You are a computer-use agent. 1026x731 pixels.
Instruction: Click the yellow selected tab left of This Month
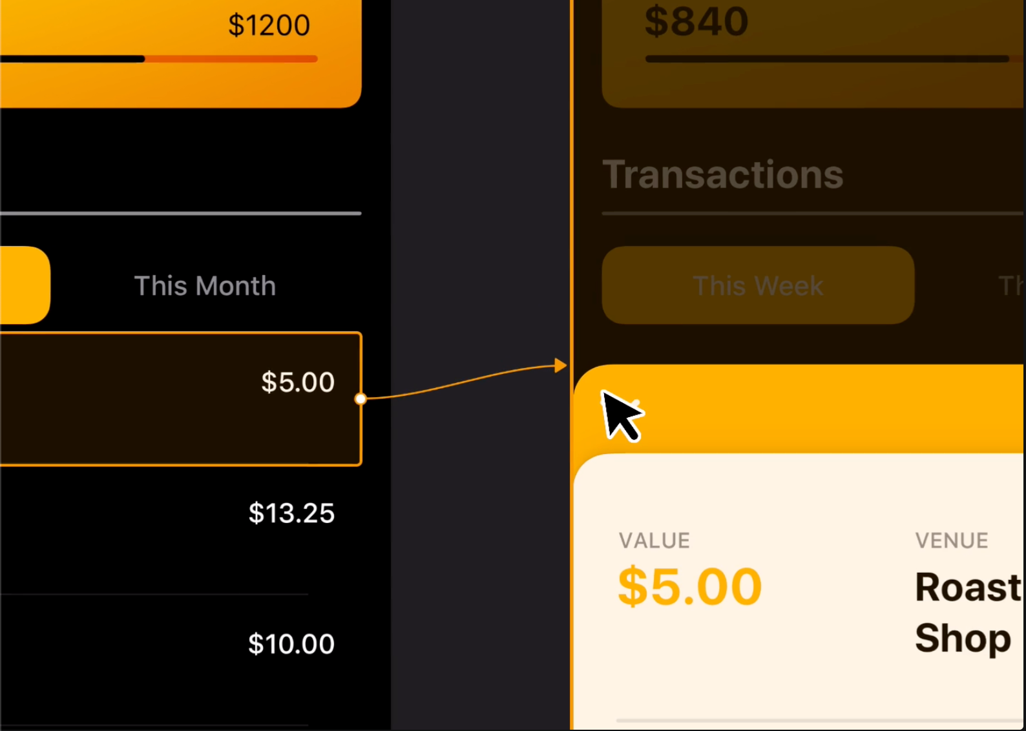pos(23,285)
